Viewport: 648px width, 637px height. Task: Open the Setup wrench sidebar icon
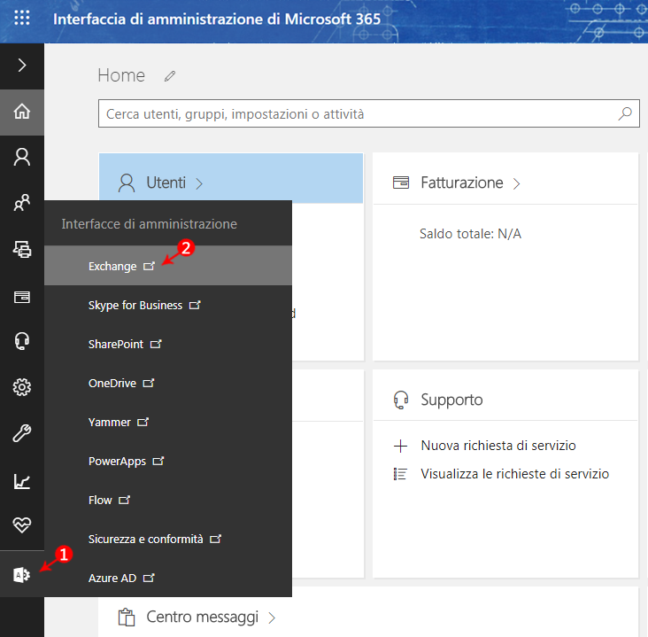click(22, 433)
